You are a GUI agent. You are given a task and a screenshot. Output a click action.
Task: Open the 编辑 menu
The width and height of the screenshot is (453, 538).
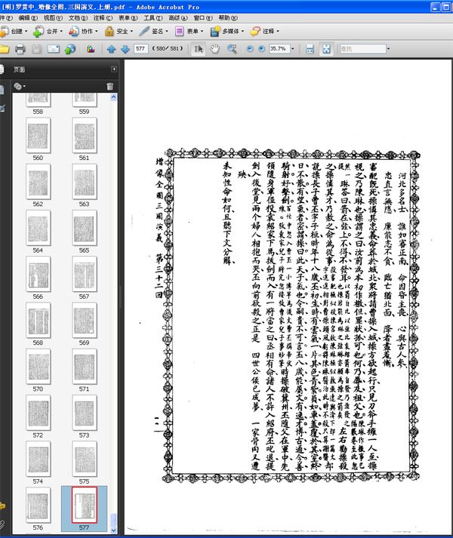[x=28, y=18]
